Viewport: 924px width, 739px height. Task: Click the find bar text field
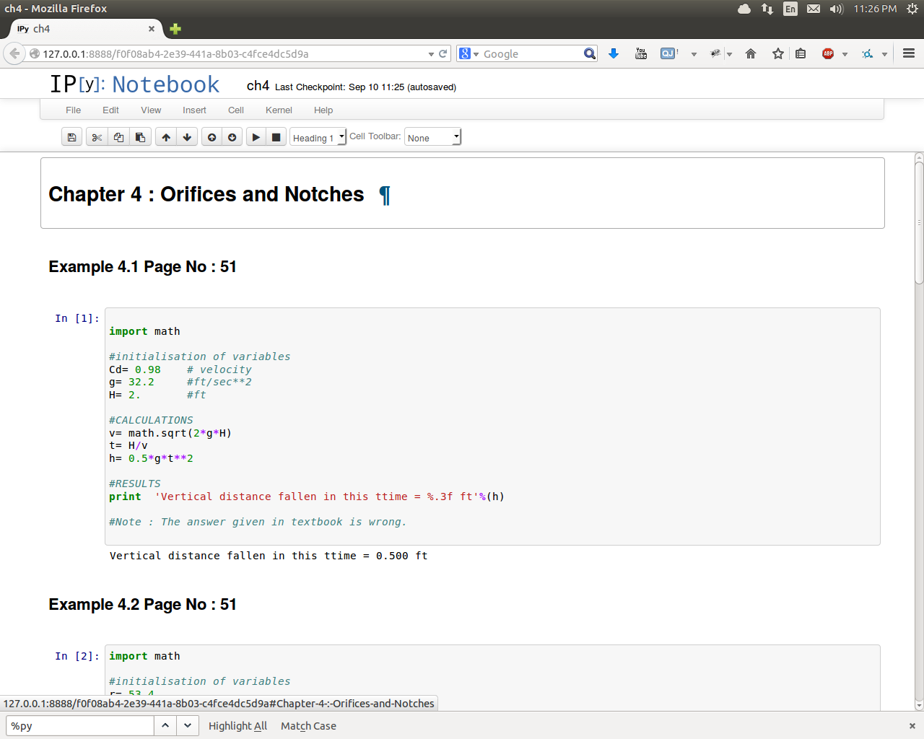(79, 726)
